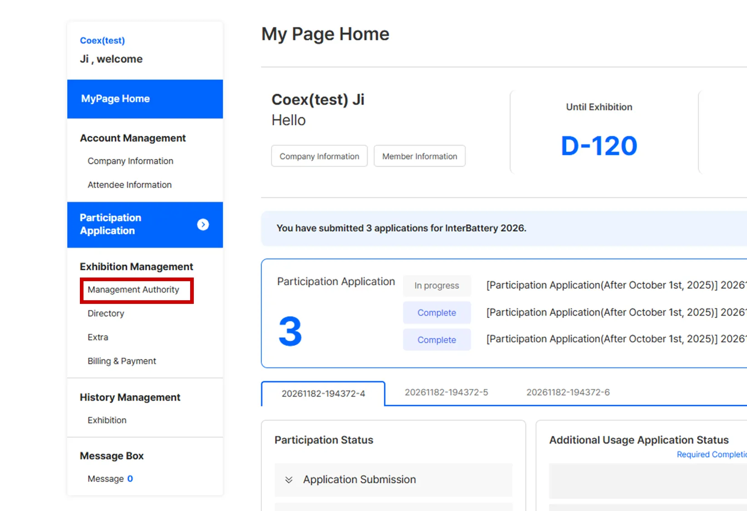This screenshot has height=511, width=747.
Task: Click the Company Information button
Action: tap(319, 156)
